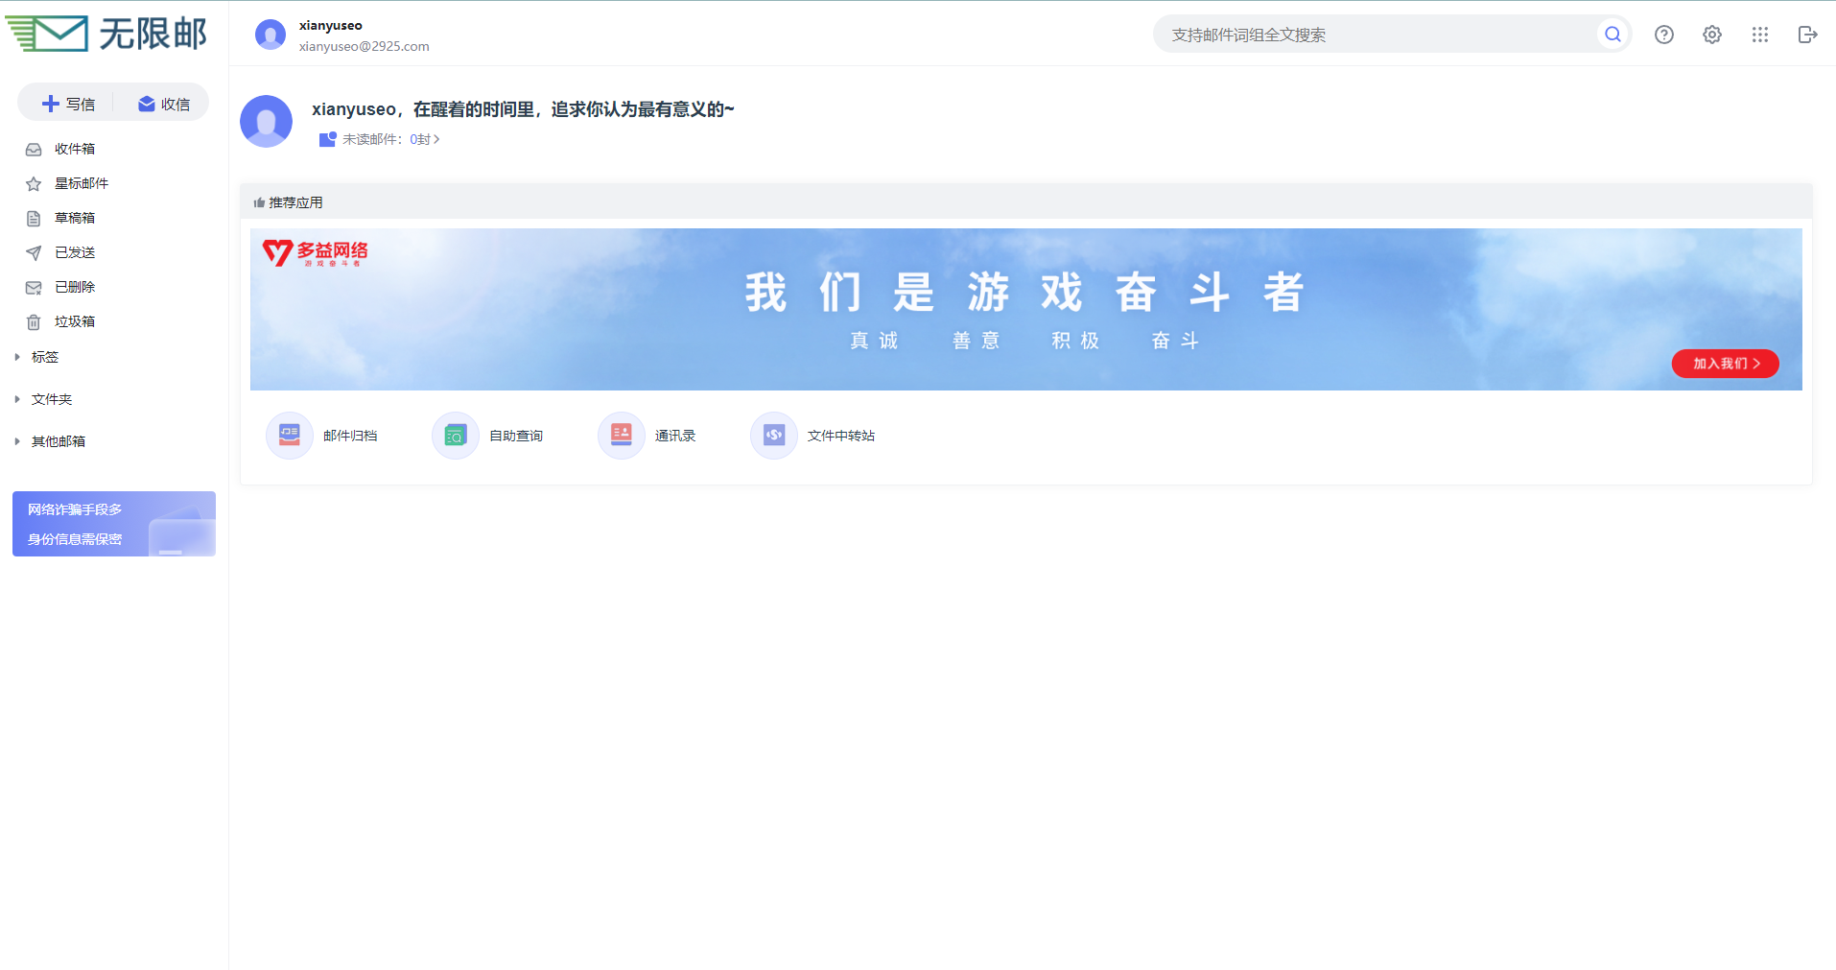
Task: Click the 已删除 envelope icon
Action: pos(34,288)
